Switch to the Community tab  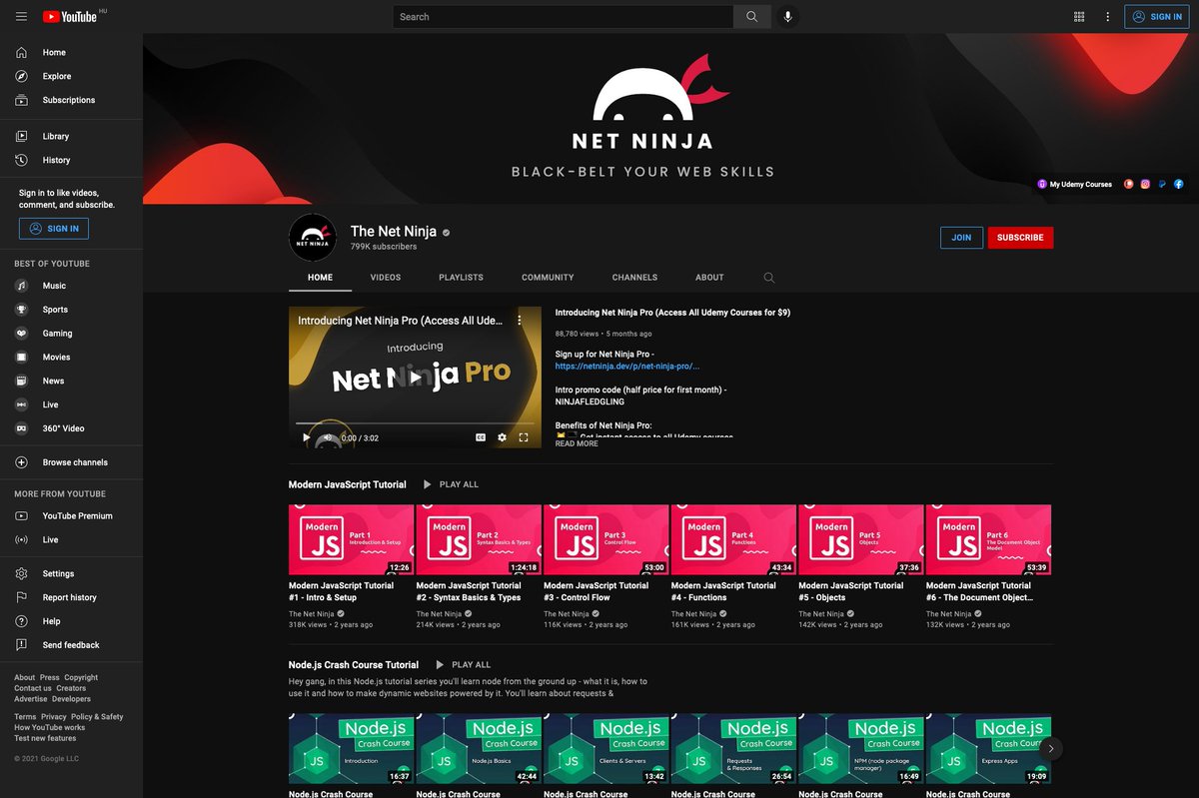[x=548, y=278]
